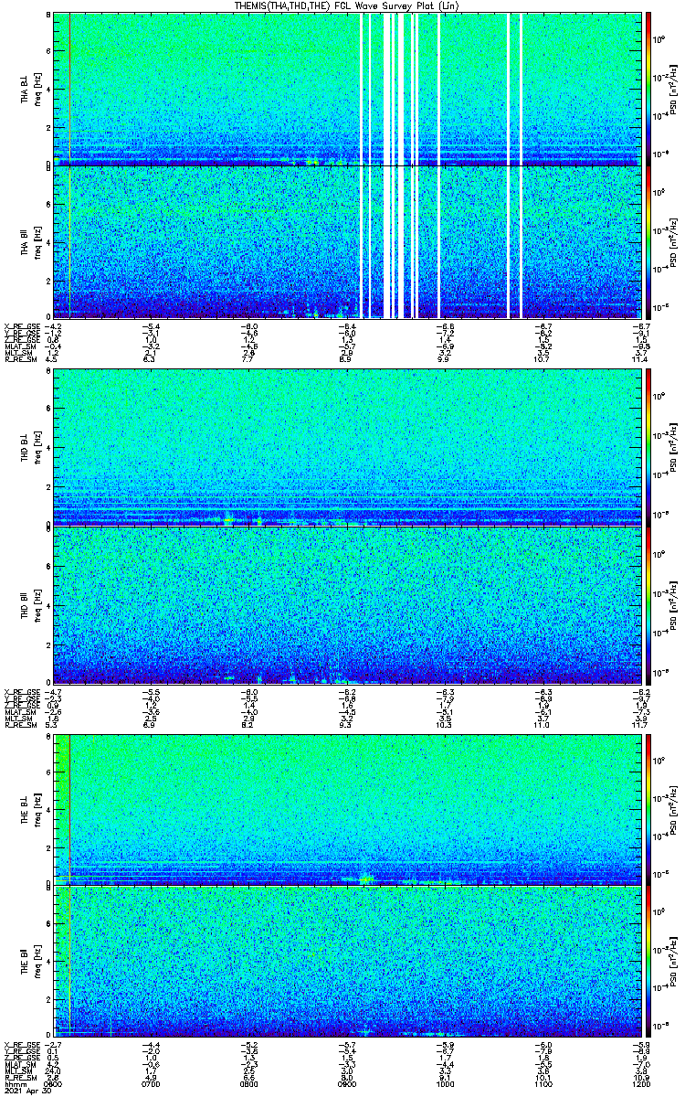Click the bright wave spot in THD B⊥ panel
This screenshot has height=1097, width=685.
pos(227,519)
